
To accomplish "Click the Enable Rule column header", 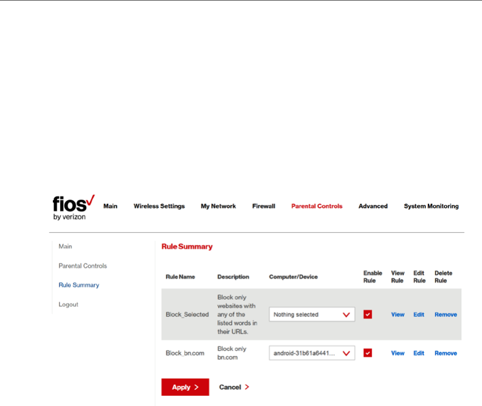I will [373, 277].
